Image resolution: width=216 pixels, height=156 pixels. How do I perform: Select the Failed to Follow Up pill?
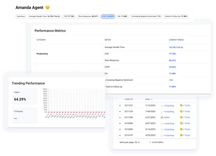pyautogui.click(x=176, y=16)
